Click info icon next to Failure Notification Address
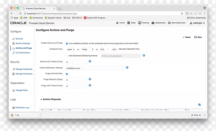The height and width of the screenshot is (131, 216). click(x=127, y=68)
